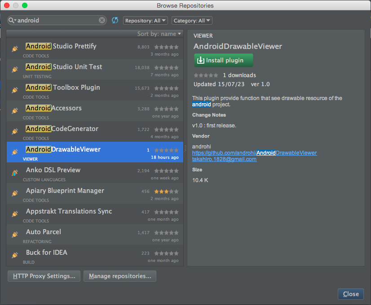Install the AndroidDrawableViewer plugin

point(224,60)
